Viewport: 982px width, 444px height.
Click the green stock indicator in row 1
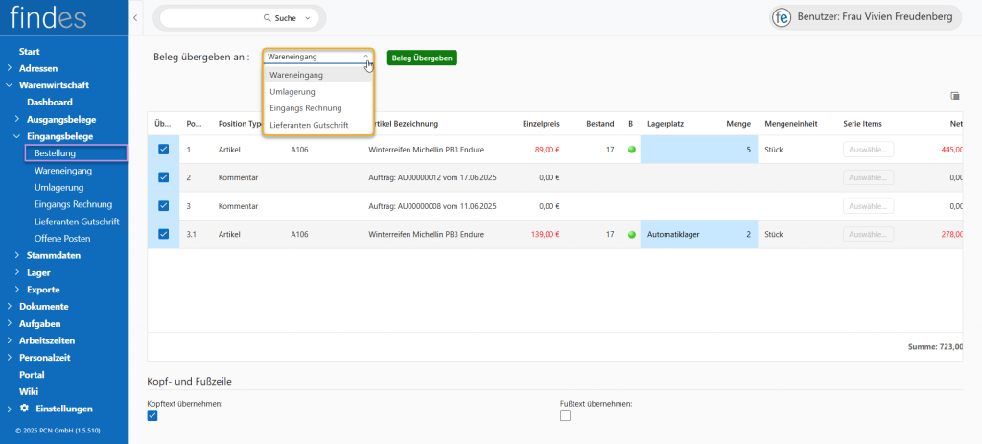pos(631,150)
